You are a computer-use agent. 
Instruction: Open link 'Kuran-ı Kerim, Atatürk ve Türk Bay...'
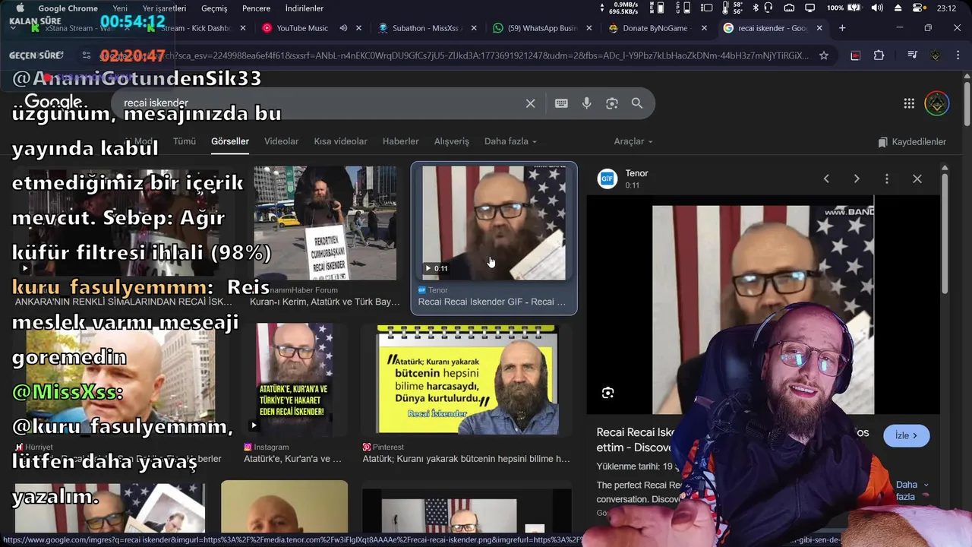pos(325,302)
